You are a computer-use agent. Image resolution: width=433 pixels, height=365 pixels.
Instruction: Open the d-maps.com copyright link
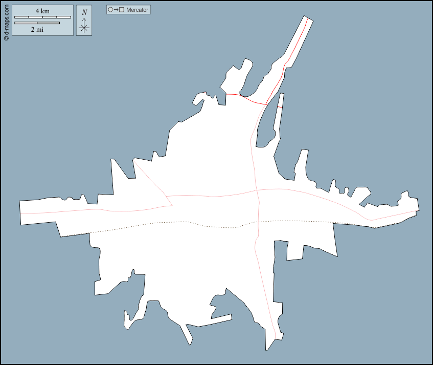tap(6, 19)
